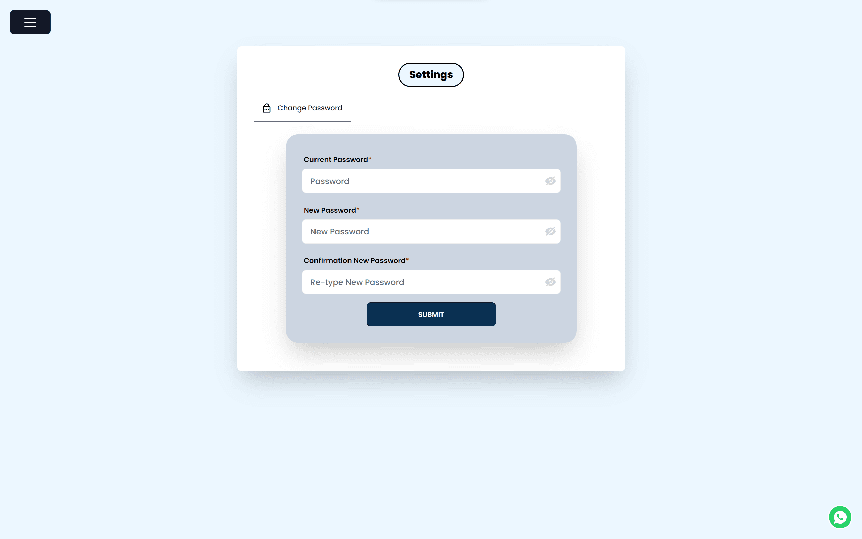862x539 pixels.
Task: Select the Re-type New Password input field
Action: (431, 282)
